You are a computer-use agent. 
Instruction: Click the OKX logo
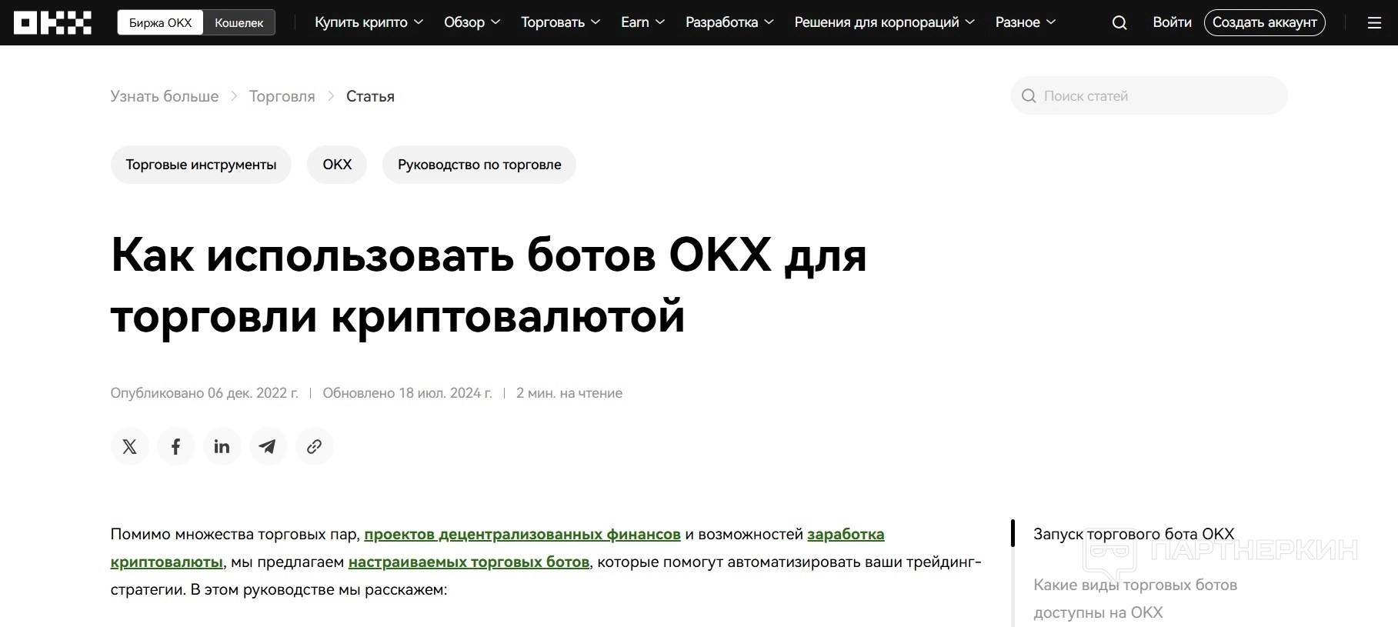click(52, 23)
